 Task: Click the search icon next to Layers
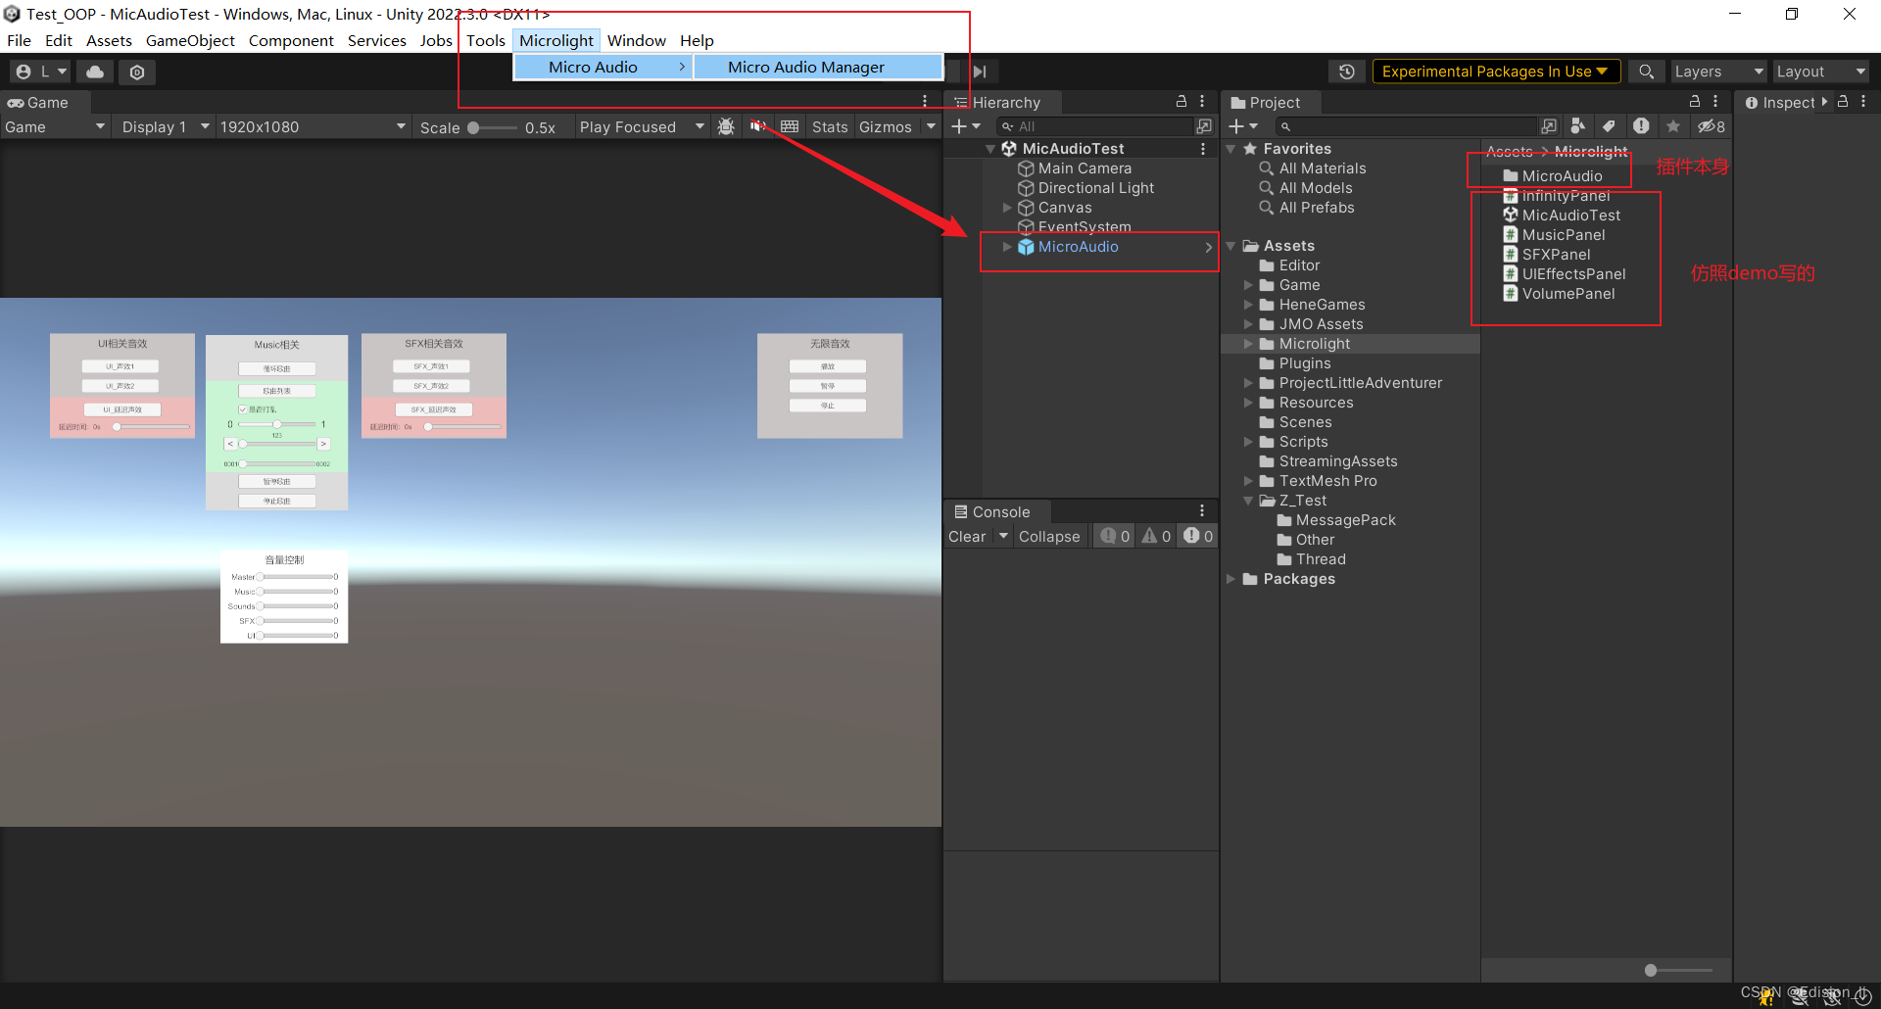(x=1646, y=71)
